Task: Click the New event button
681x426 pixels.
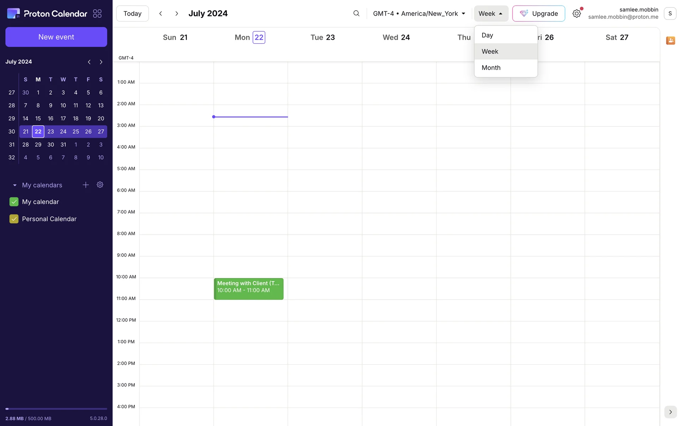Action: click(56, 37)
